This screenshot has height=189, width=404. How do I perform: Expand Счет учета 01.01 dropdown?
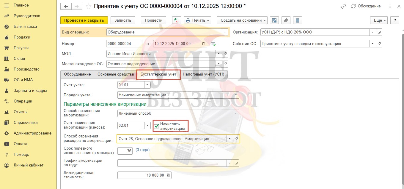[147, 85]
